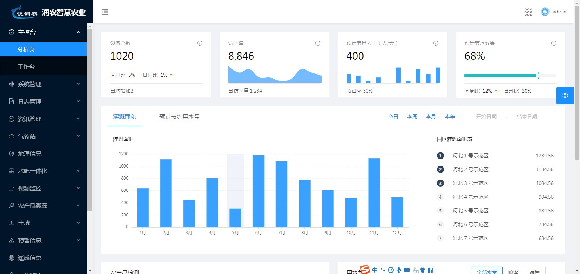580x274 pixels.
Task: Expand the 气象站 submenu
Action: click(x=43, y=136)
